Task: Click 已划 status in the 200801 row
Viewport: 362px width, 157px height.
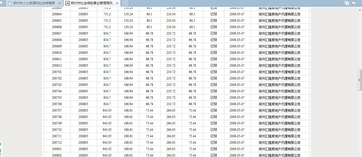Action: [213, 149]
